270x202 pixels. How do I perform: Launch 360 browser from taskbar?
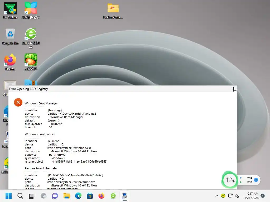[113, 196]
